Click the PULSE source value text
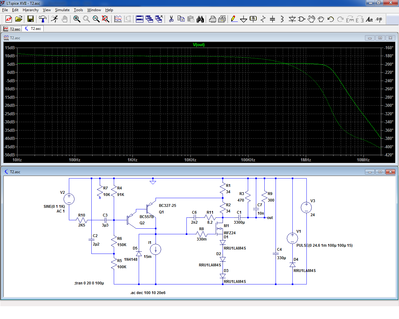 pyautogui.click(x=324, y=245)
